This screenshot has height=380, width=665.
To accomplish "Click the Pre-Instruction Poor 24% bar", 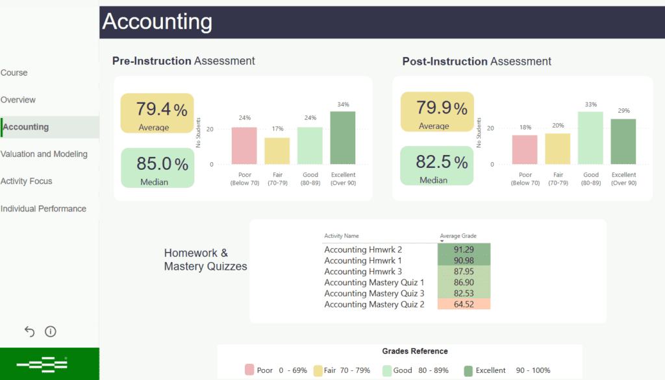I will click(244, 145).
